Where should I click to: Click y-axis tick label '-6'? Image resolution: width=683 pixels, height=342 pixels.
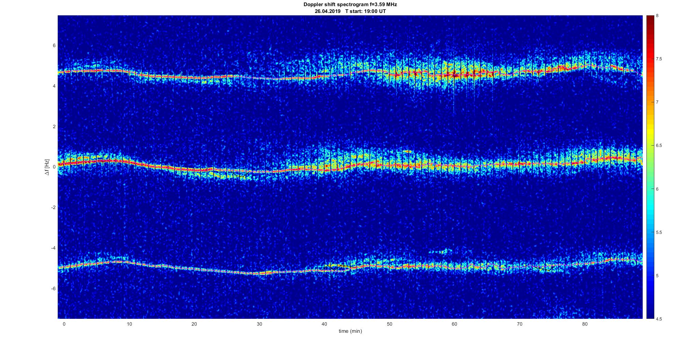coord(53,288)
